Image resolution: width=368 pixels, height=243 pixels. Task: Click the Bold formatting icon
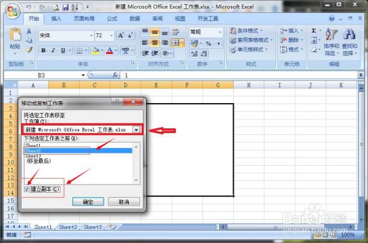(44, 50)
